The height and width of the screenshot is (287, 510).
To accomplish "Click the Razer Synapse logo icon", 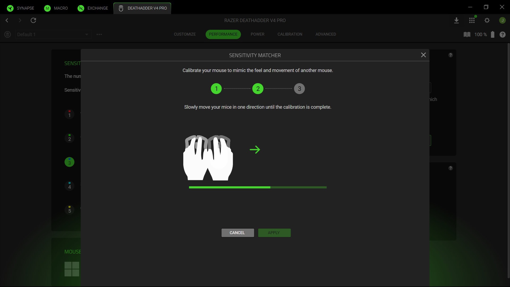I will coord(10,8).
